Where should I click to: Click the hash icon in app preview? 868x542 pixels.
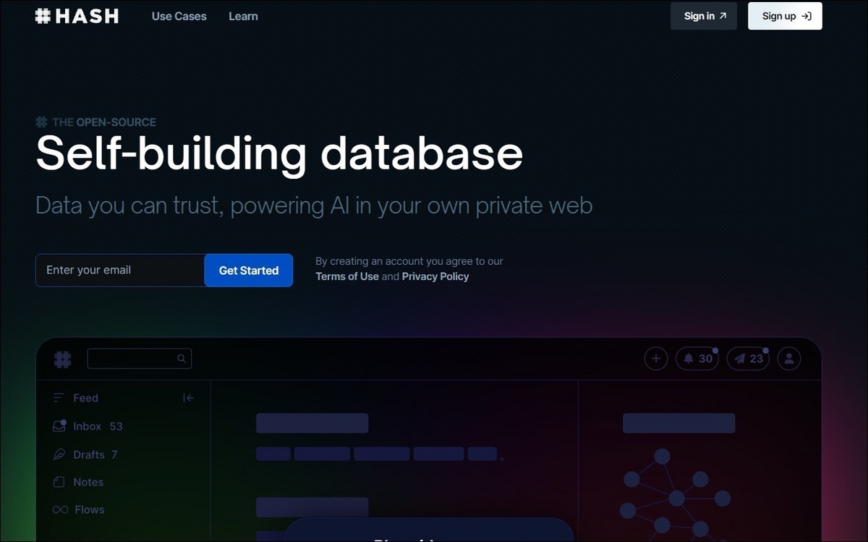pyautogui.click(x=63, y=359)
